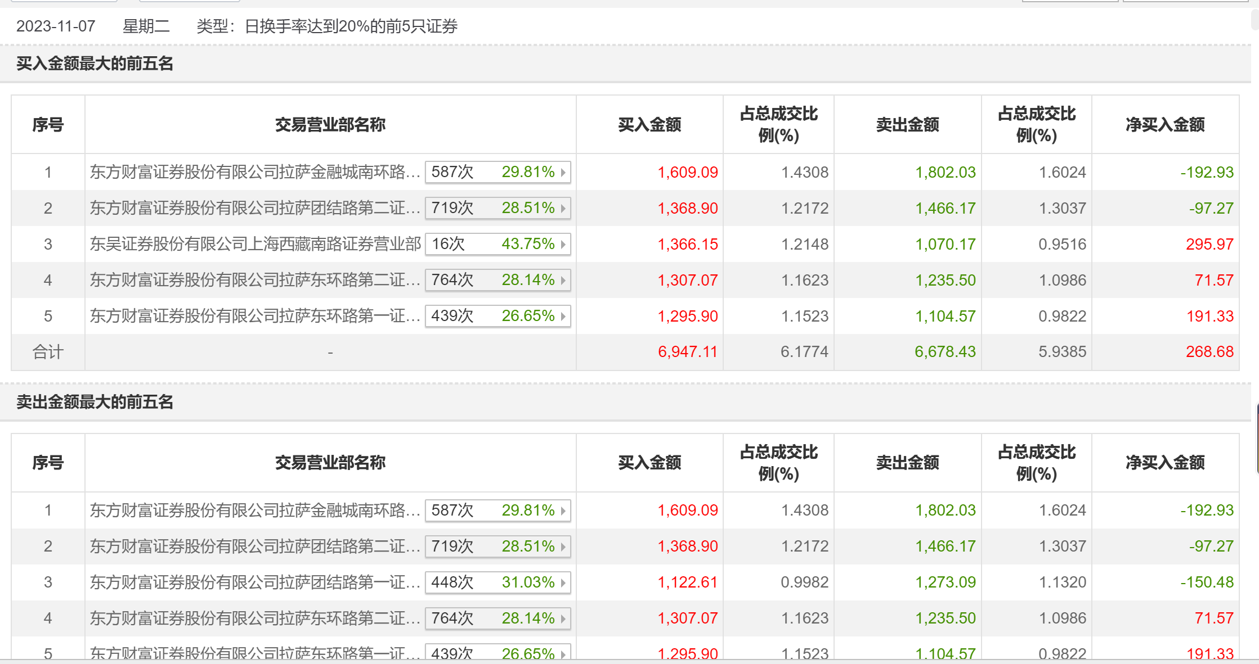Click 净买入金额 header in sell table
The height and width of the screenshot is (664, 1259).
(x=1165, y=463)
